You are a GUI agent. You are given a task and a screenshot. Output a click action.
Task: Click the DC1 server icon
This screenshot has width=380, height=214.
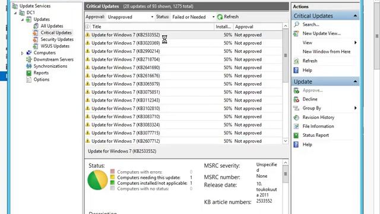(22, 12)
